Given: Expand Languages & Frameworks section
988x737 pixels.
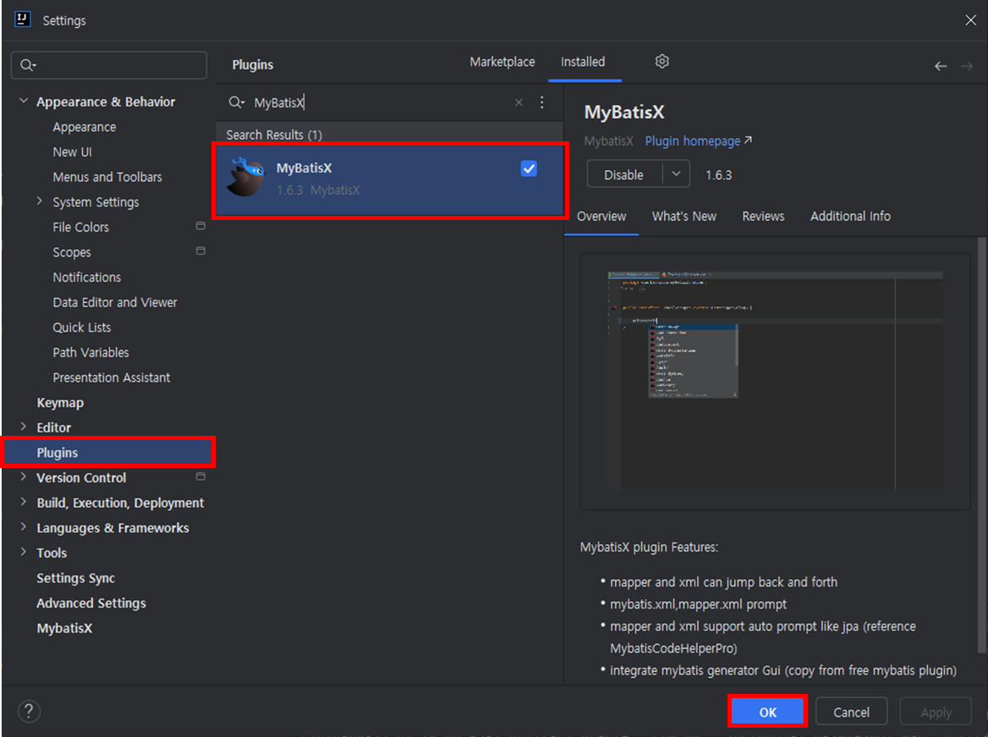Looking at the screenshot, I should tap(24, 527).
